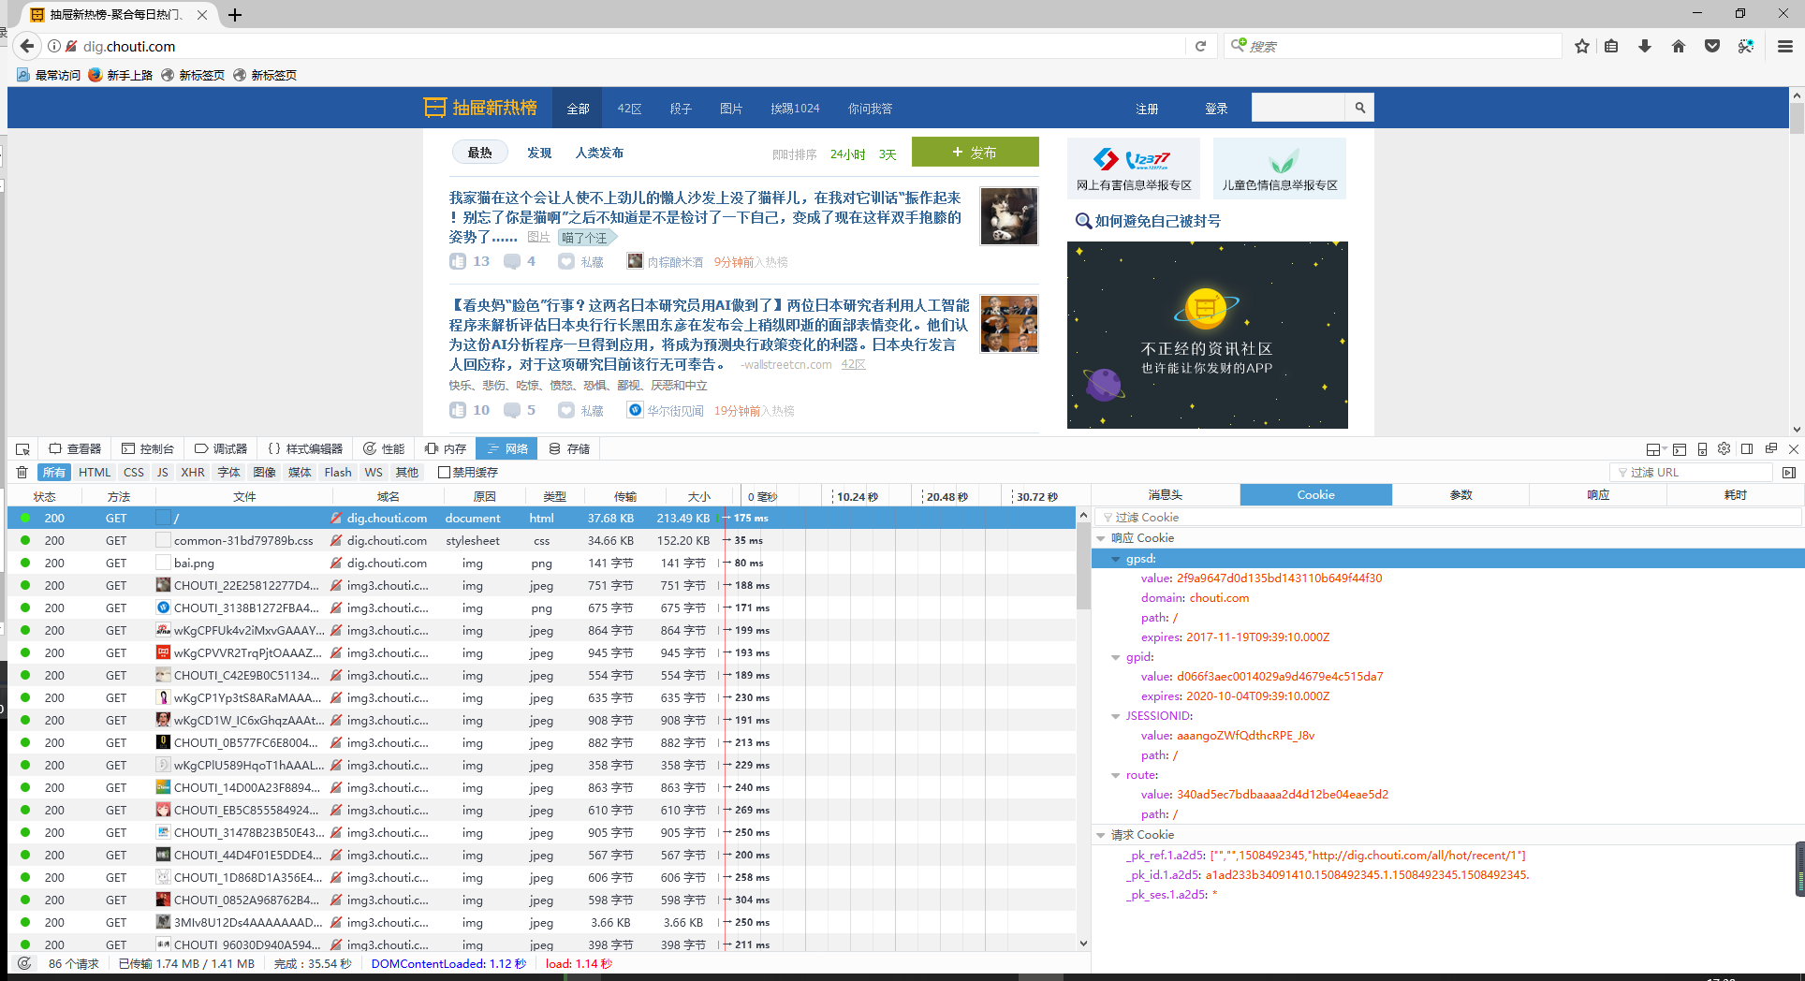
Task: Open devtools settings gear icon
Action: point(1724,448)
